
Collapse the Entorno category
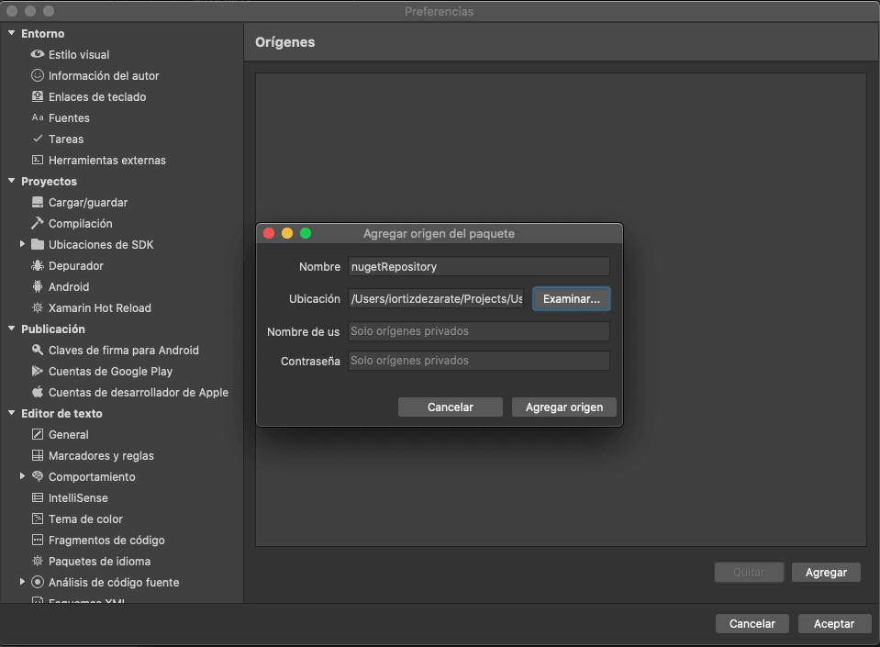coord(11,34)
